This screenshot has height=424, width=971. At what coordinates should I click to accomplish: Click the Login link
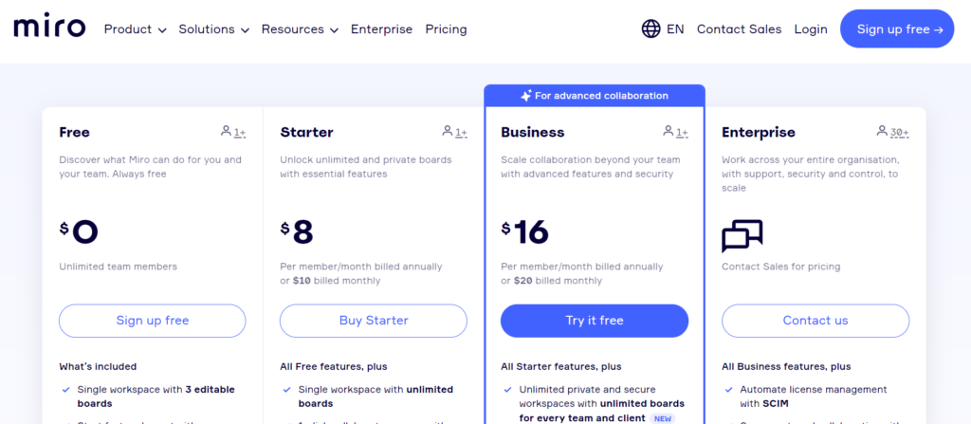[x=811, y=29]
